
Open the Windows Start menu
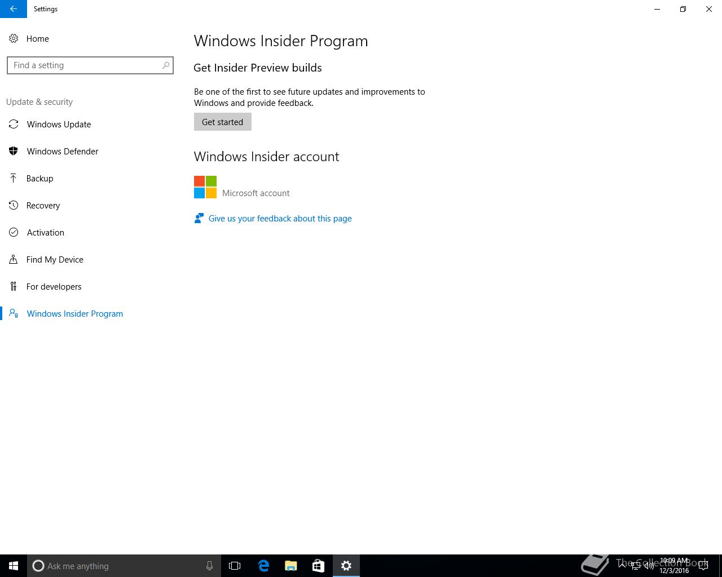click(x=14, y=566)
